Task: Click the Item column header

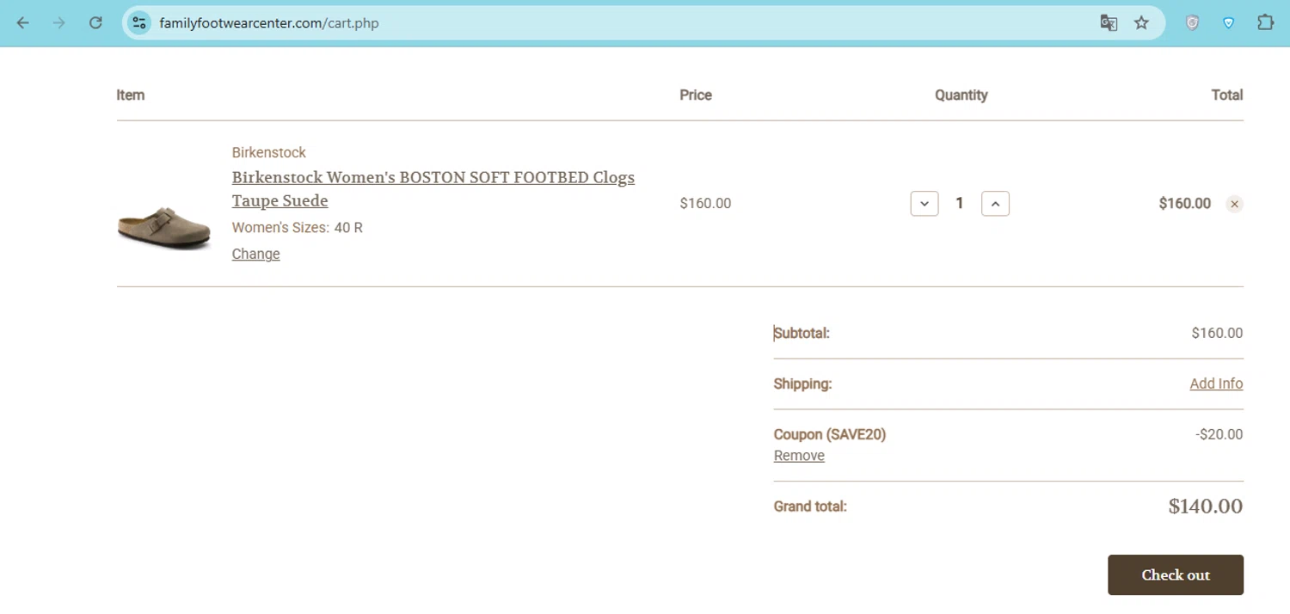Action: coord(131,95)
